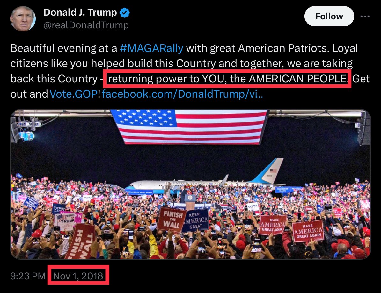Screen dimensions: 381x293
Task: Click the @realDonaldTrump handle
Action: point(86,25)
